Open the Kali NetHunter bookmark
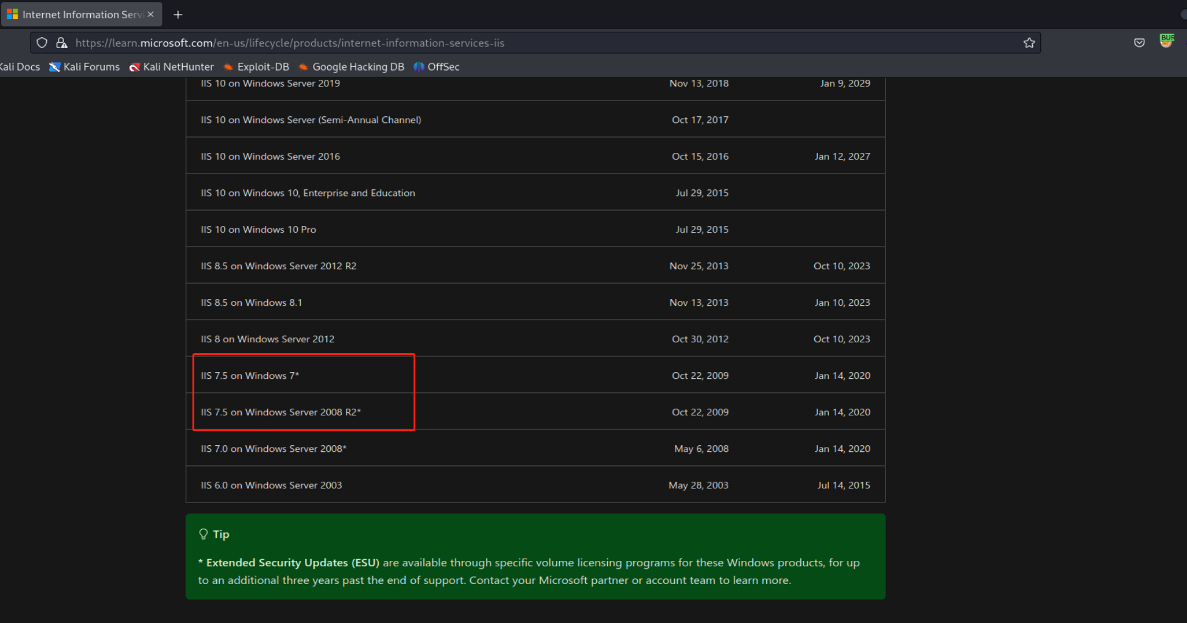Image resolution: width=1187 pixels, height=623 pixels. (x=172, y=67)
